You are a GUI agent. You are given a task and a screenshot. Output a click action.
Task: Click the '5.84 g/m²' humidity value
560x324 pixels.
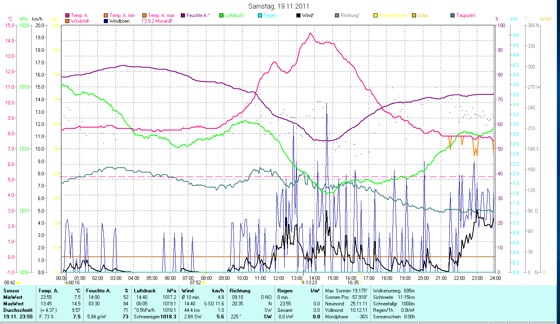tap(97, 316)
